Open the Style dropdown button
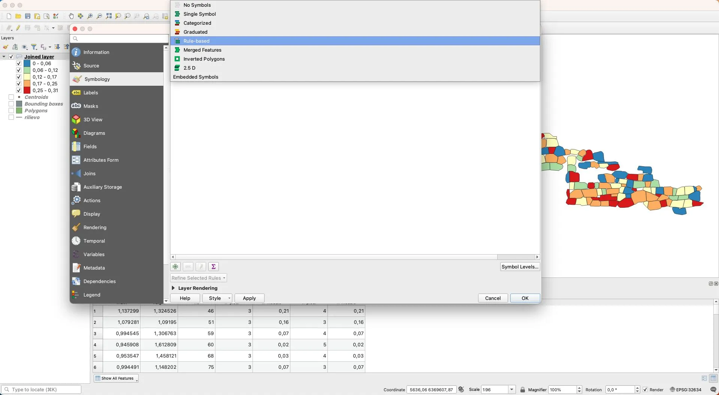Screen dimensions: 719x395 pos(217,298)
